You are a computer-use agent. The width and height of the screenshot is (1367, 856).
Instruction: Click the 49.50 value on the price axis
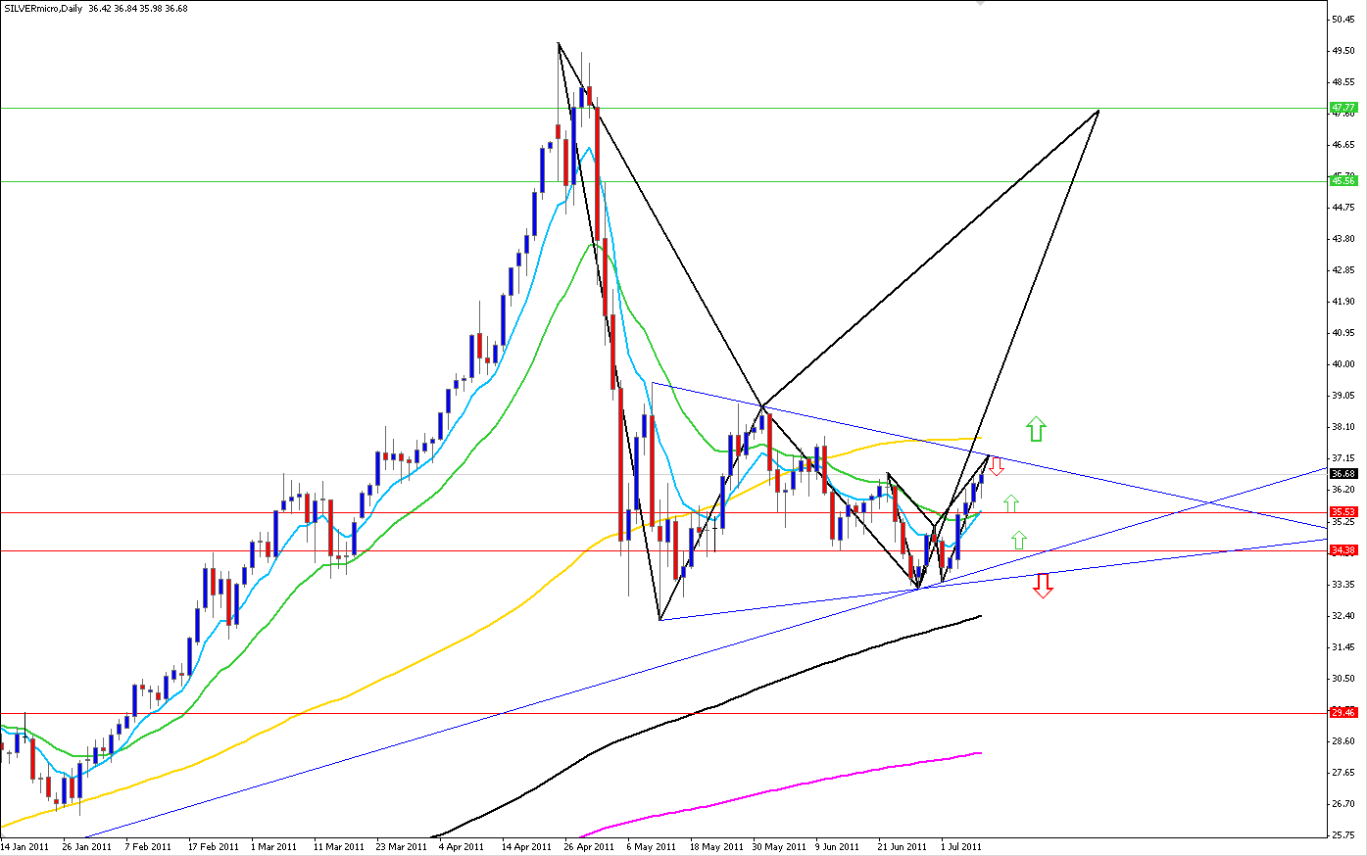(1343, 50)
